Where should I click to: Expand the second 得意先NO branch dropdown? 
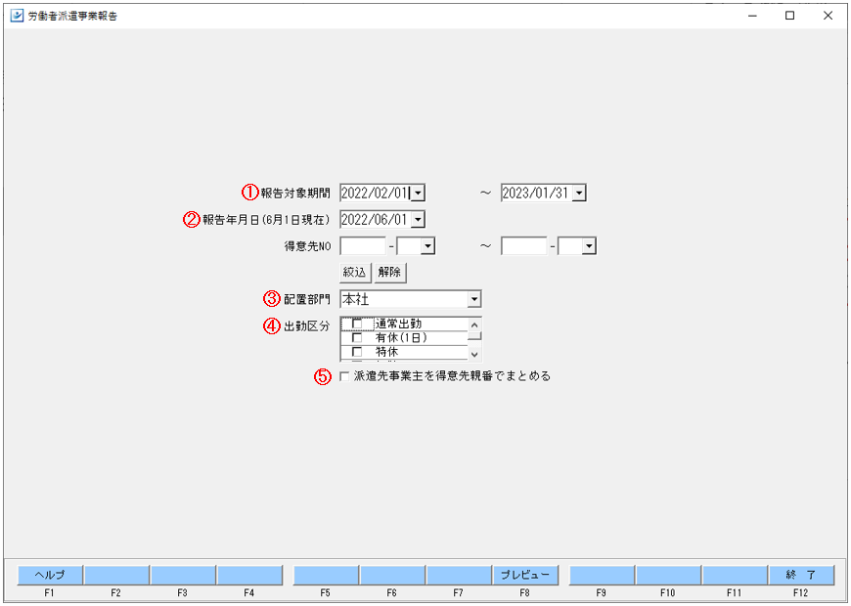coord(589,246)
